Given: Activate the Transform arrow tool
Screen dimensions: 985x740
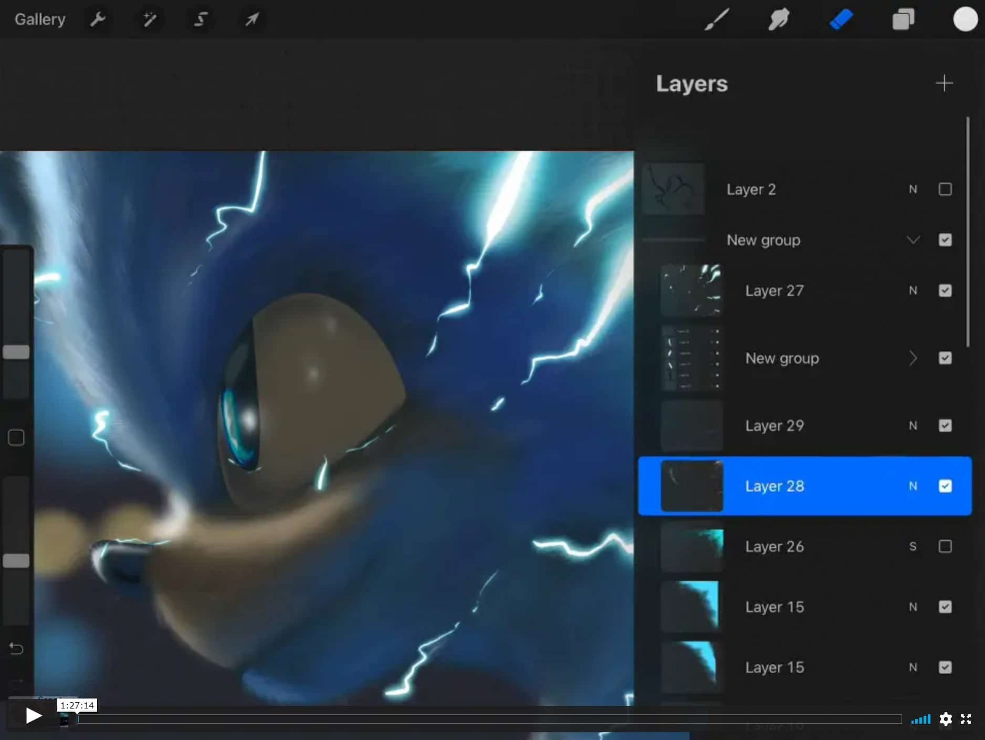Looking at the screenshot, I should pyautogui.click(x=250, y=19).
